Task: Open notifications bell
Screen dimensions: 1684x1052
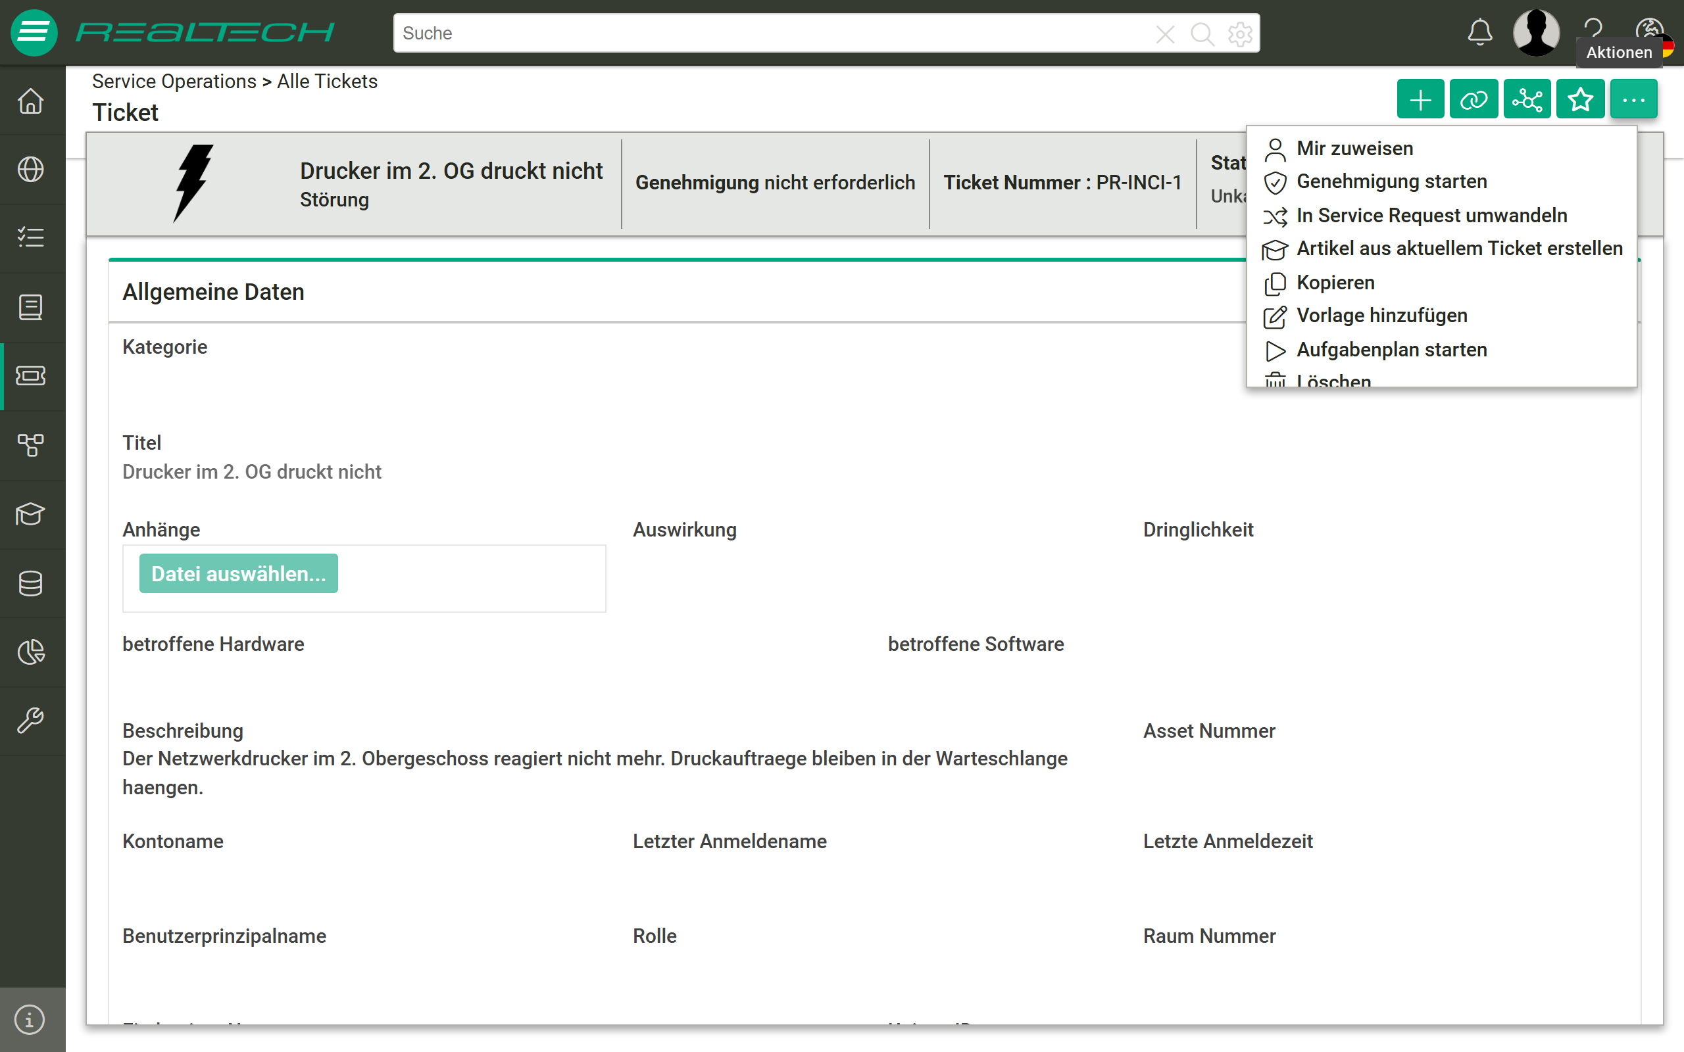Action: [1480, 32]
